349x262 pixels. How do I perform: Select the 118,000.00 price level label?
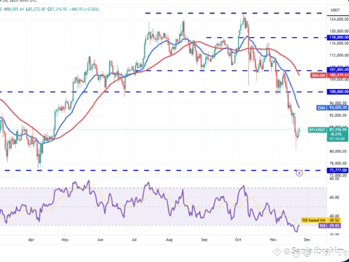tap(338, 37)
